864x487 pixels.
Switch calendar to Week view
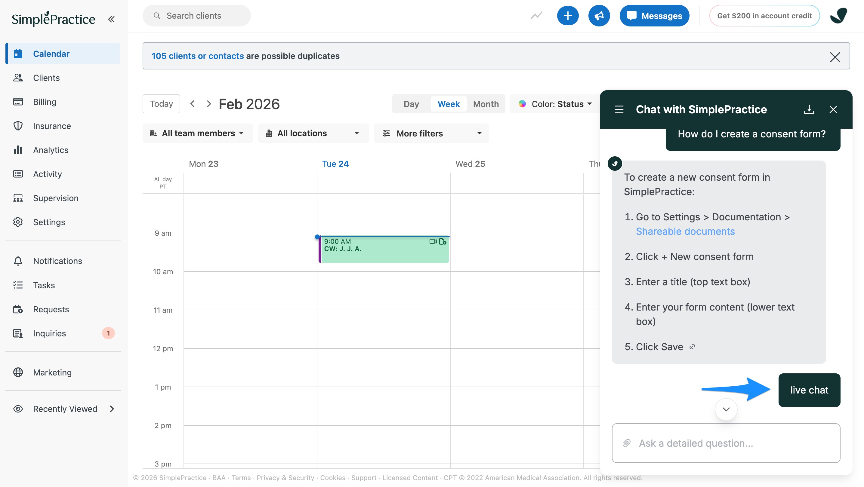[x=449, y=104]
